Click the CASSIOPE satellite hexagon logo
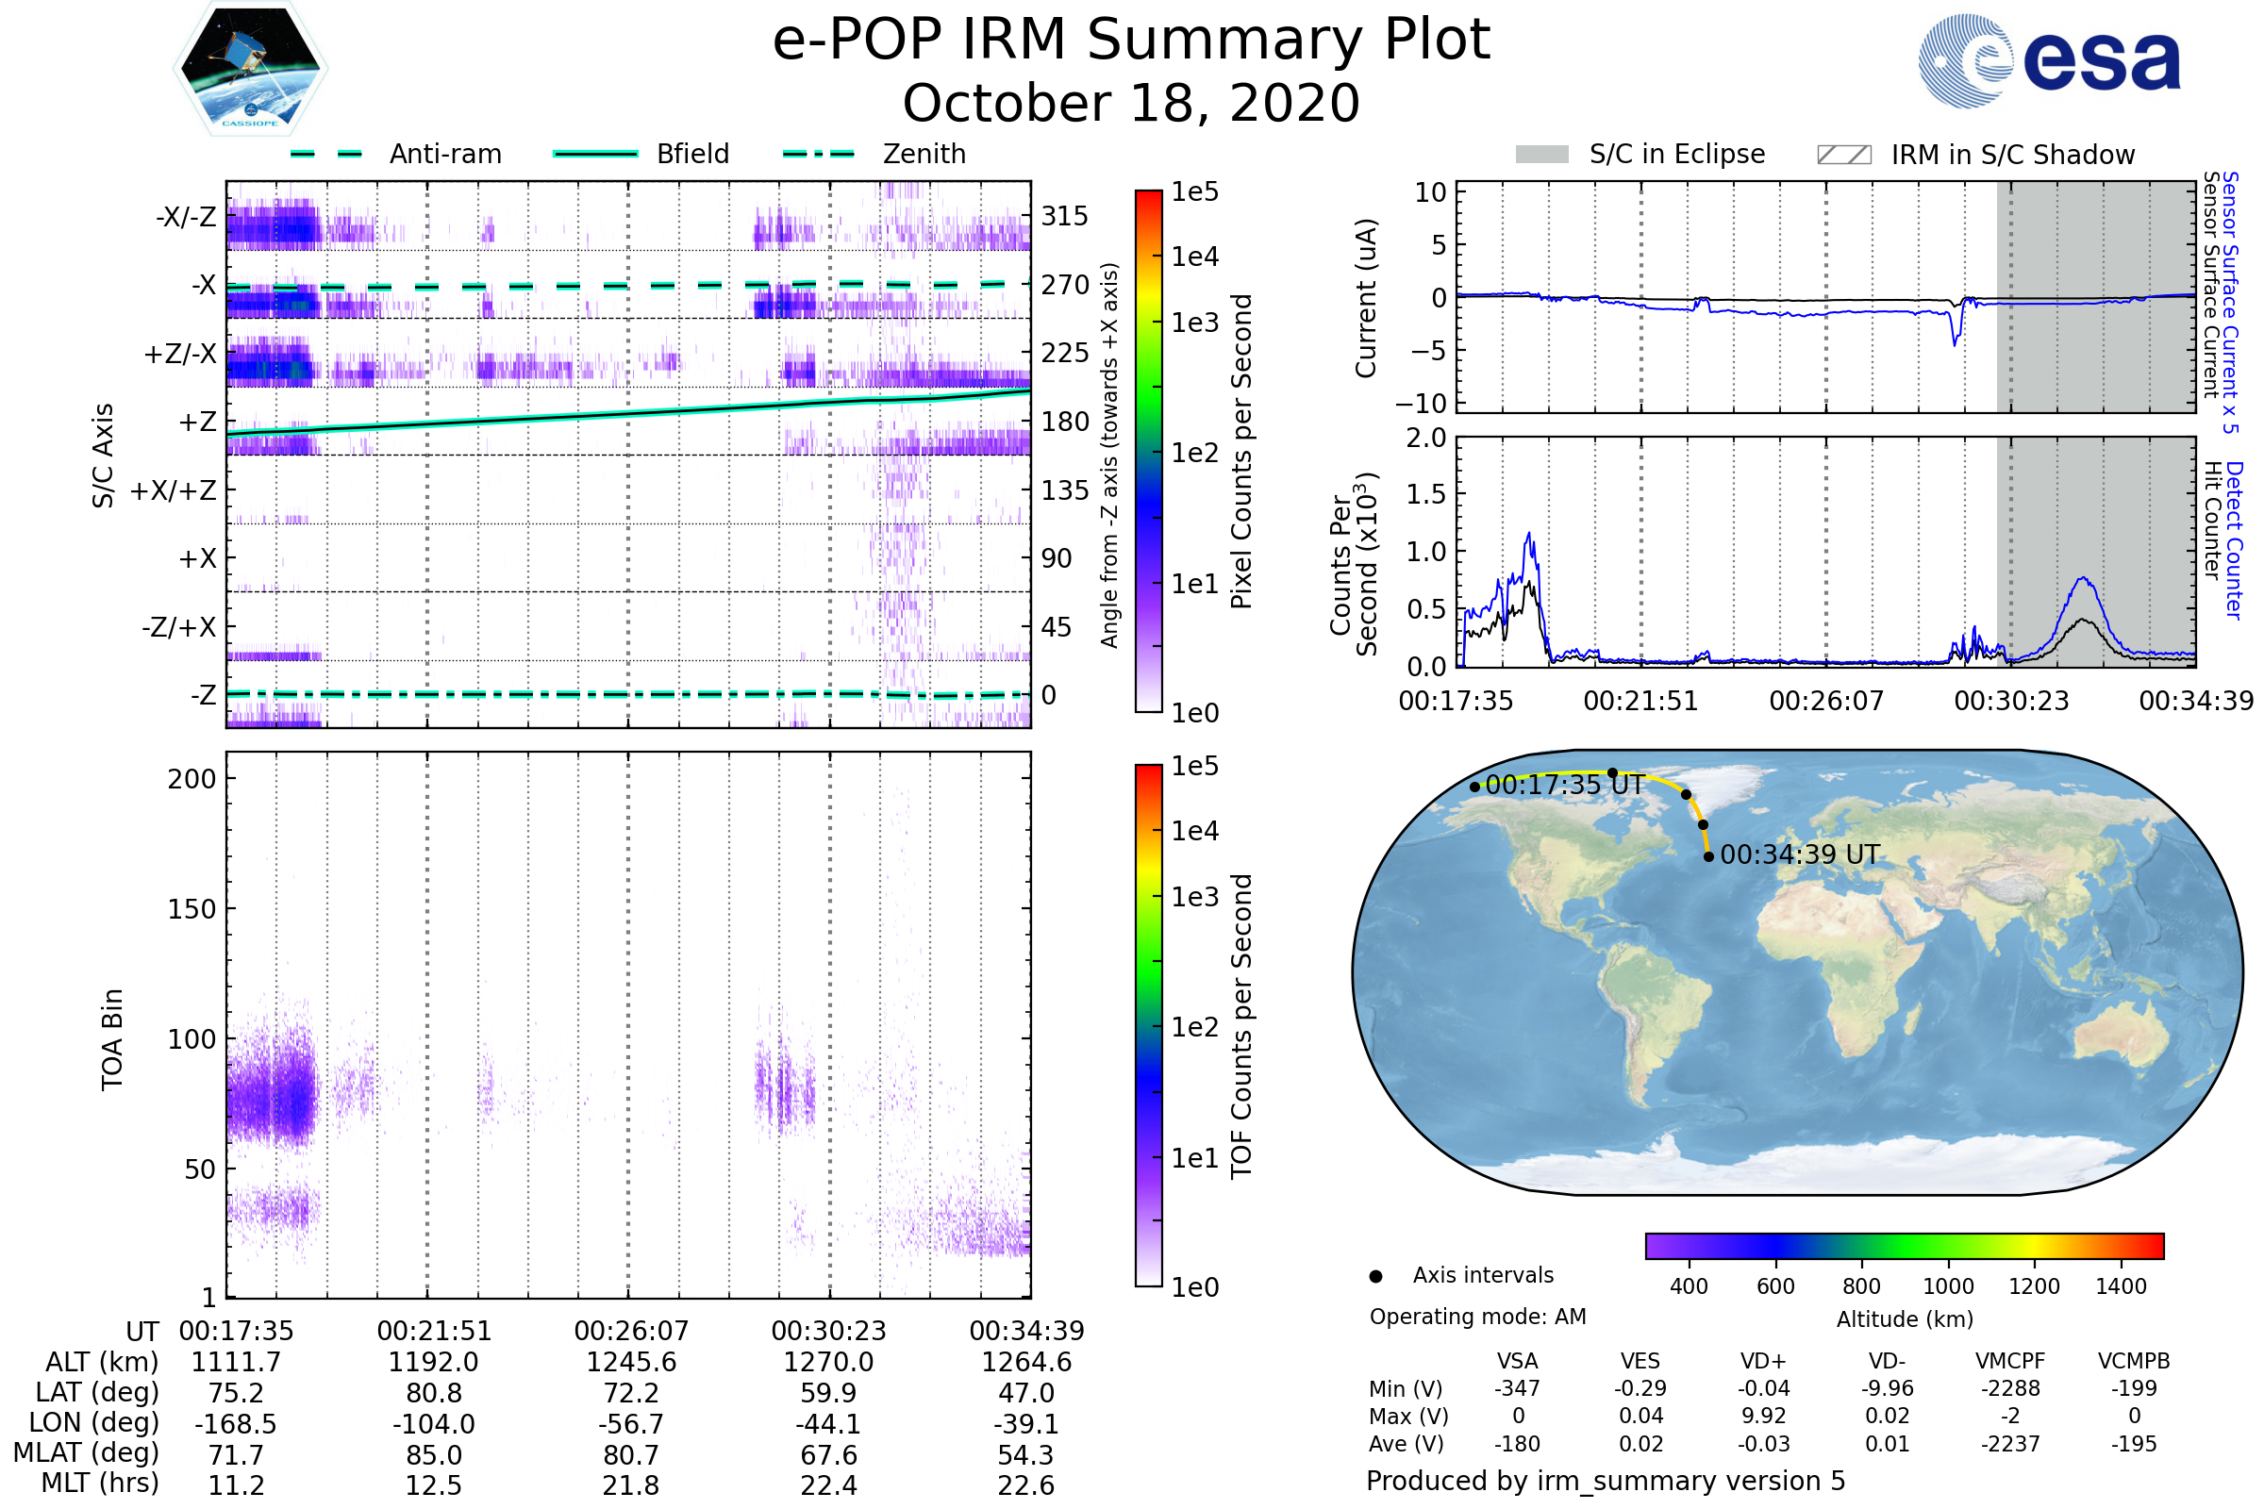Screen dimensions: 2264x1509 [x=250, y=69]
